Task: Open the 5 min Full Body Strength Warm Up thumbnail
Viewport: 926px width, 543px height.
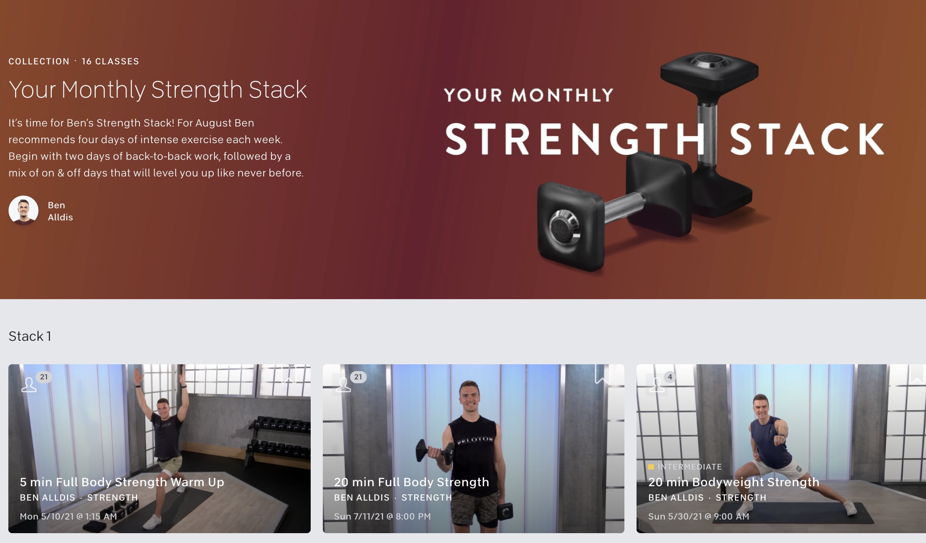Action: (160, 449)
